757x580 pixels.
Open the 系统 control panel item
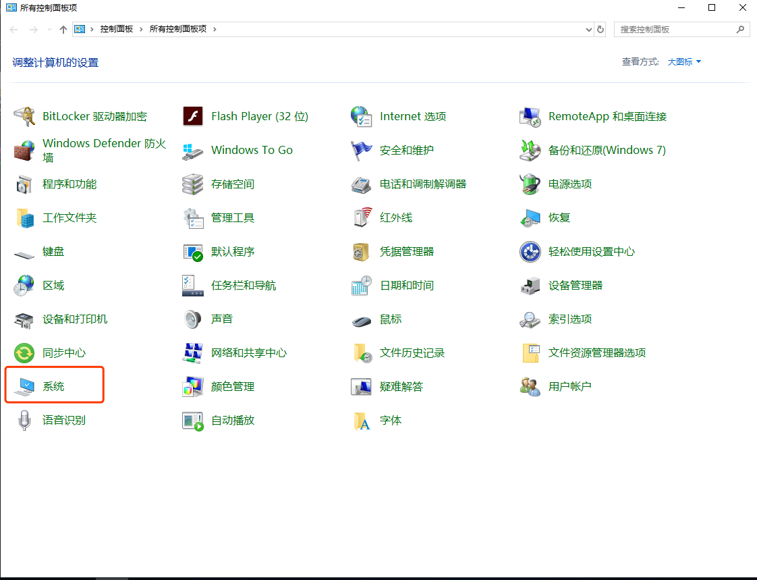[x=53, y=386]
